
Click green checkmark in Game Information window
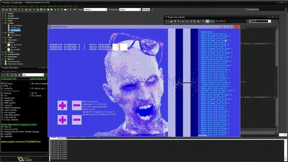click(3, 75)
